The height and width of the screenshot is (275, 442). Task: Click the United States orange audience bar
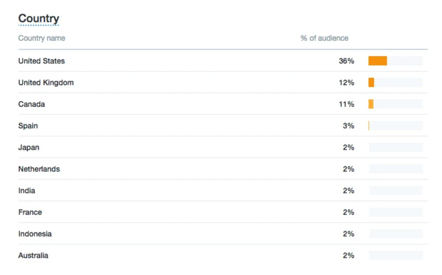pos(377,61)
